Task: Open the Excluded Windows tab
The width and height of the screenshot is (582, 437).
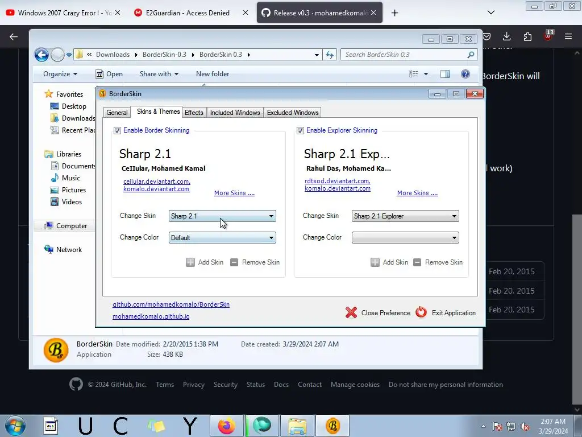Action: tap(293, 113)
